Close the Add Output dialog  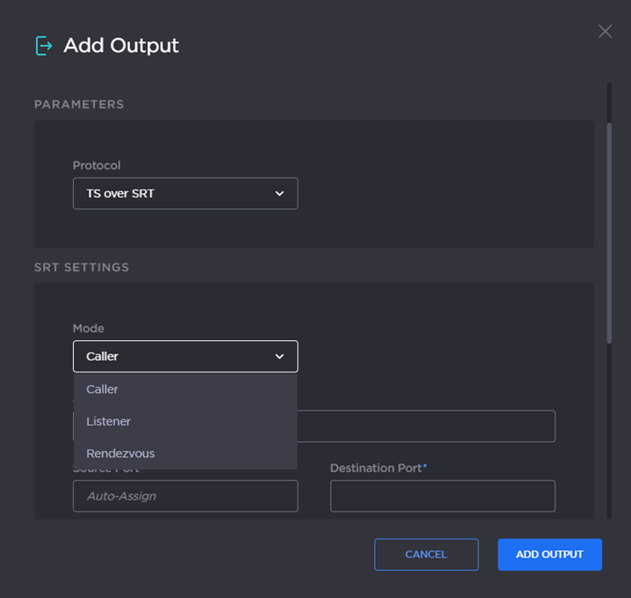pos(605,32)
